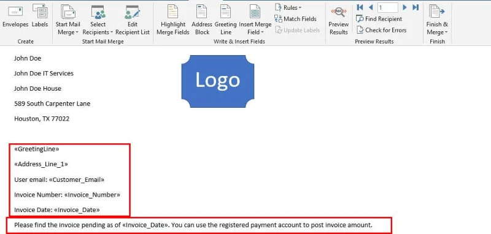491x234 pixels.
Task: Toggle Preview Results
Action: click(x=338, y=21)
